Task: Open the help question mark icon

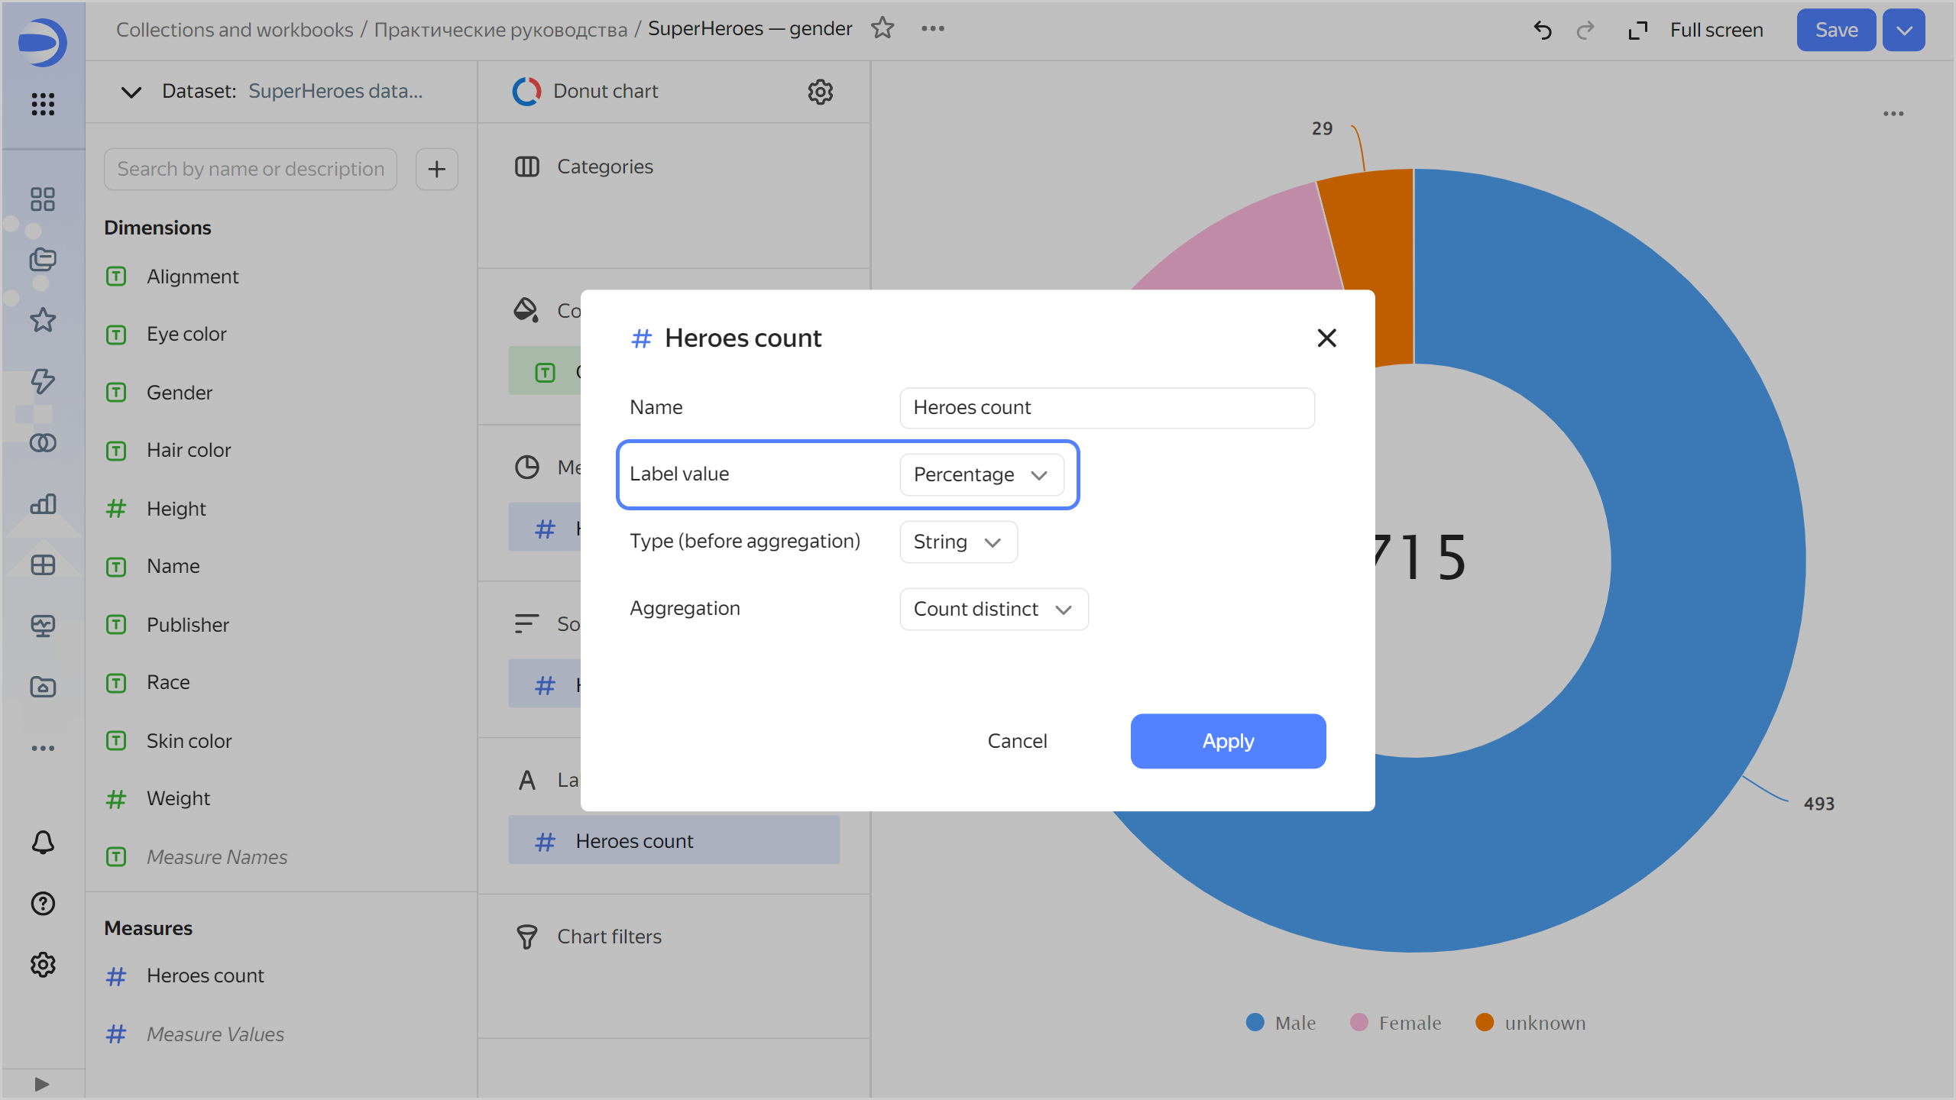Action: 43,904
